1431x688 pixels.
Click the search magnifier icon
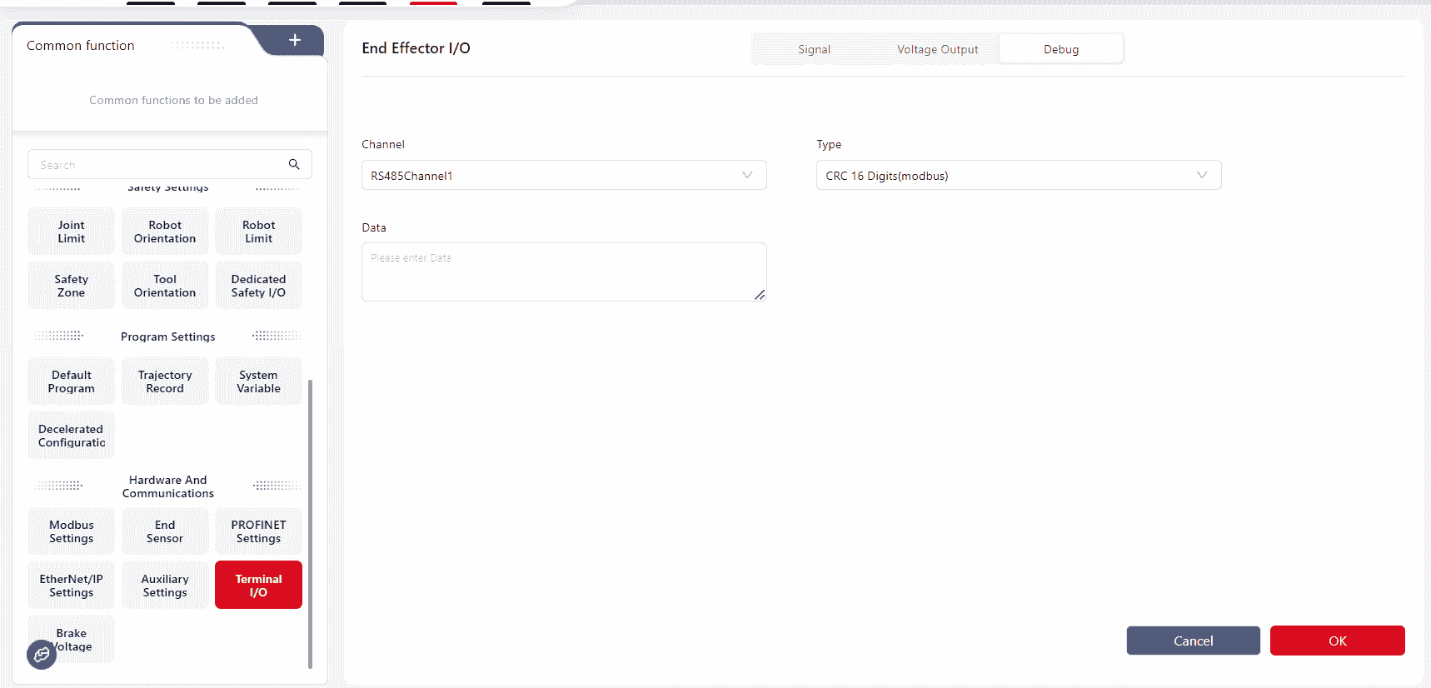pyautogui.click(x=294, y=164)
